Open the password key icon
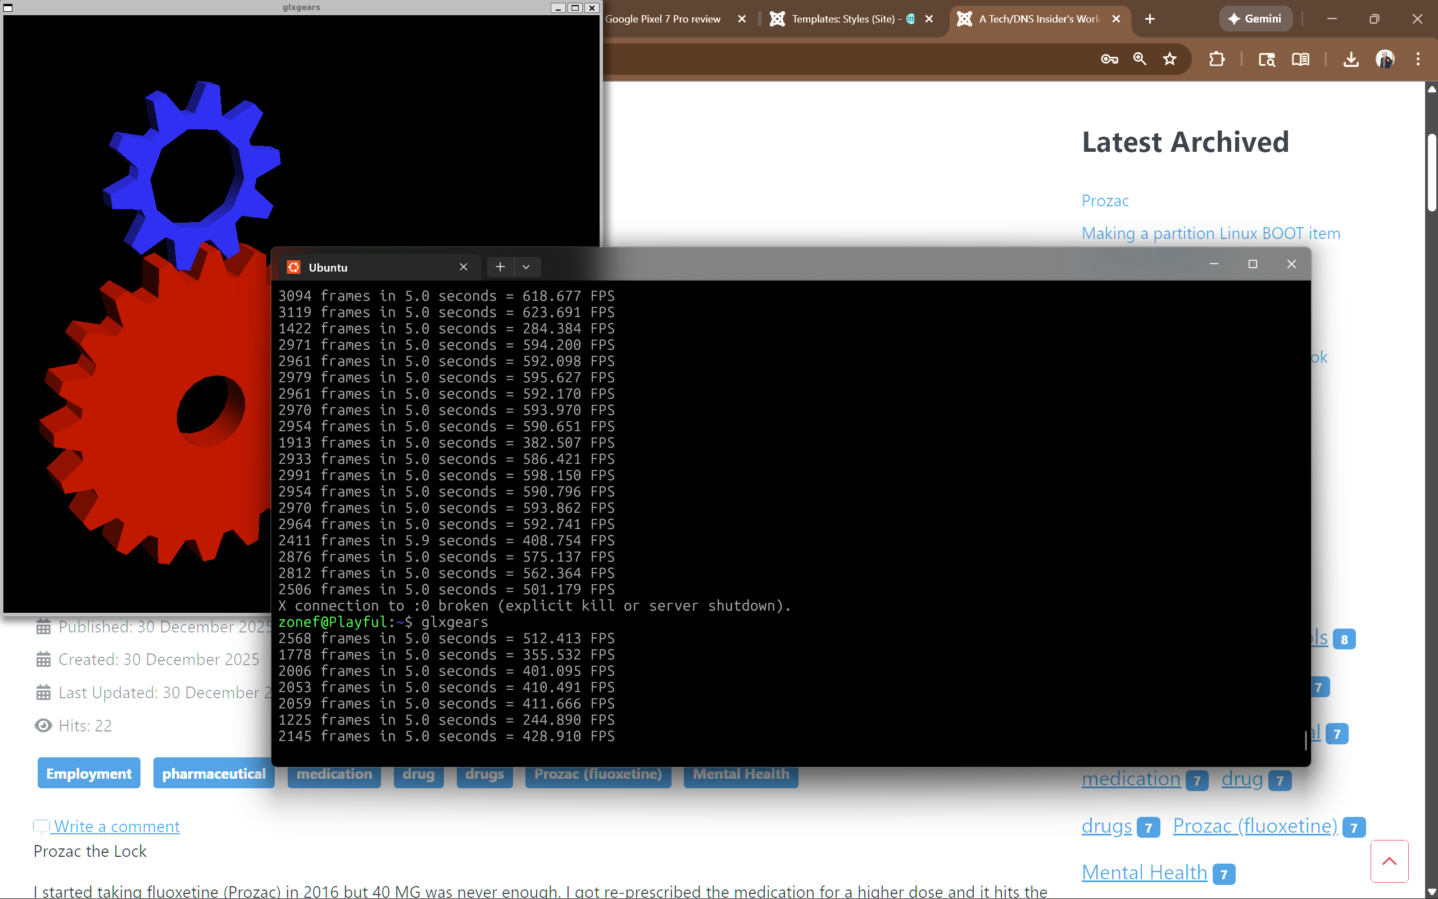The image size is (1438, 899). (x=1109, y=59)
